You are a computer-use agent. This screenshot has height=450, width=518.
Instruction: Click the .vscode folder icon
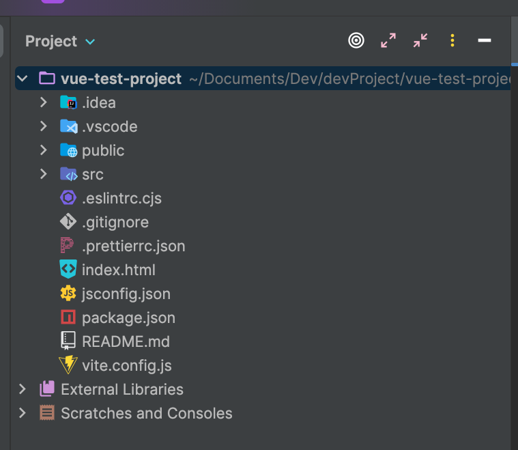click(x=69, y=126)
